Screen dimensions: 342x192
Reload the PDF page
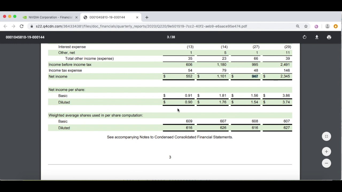point(22,26)
